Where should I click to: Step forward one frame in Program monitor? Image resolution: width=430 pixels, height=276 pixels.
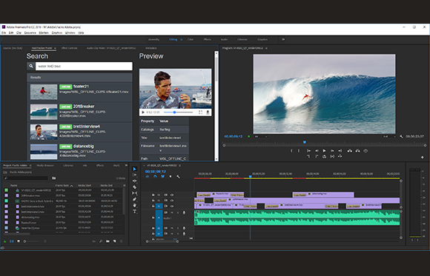pyautogui.click(x=332, y=151)
